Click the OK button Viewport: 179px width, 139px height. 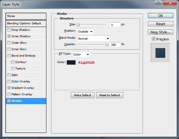[161, 16]
